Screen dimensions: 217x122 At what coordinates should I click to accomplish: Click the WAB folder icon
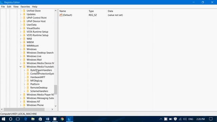24,39
